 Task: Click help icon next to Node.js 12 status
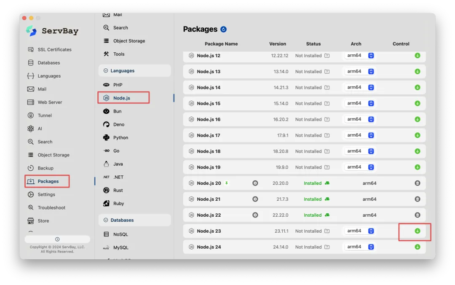pyautogui.click(x=327, y=56)
